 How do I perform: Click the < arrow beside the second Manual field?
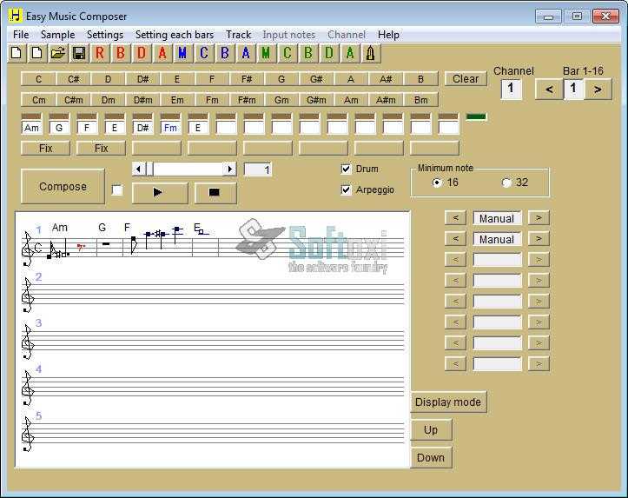tap(455, 239)
